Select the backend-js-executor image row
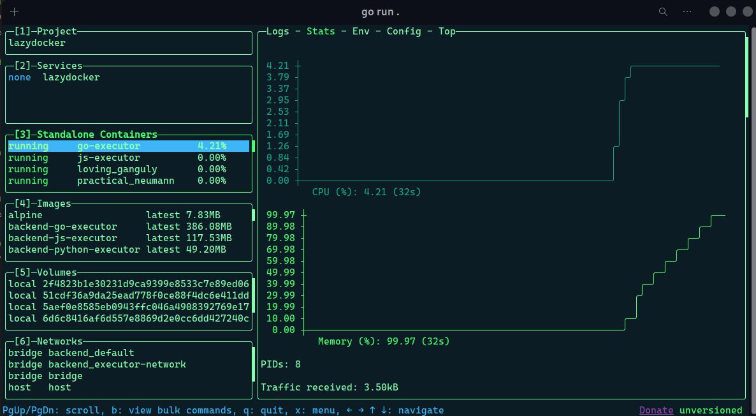 (129, 239)
